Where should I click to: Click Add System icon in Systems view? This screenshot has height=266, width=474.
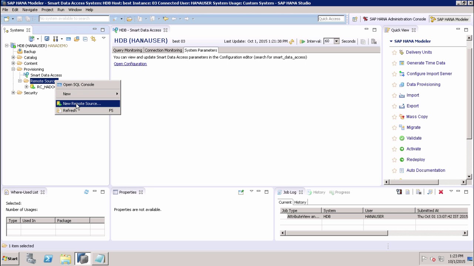pyautogui.click(x=32, y=39)
